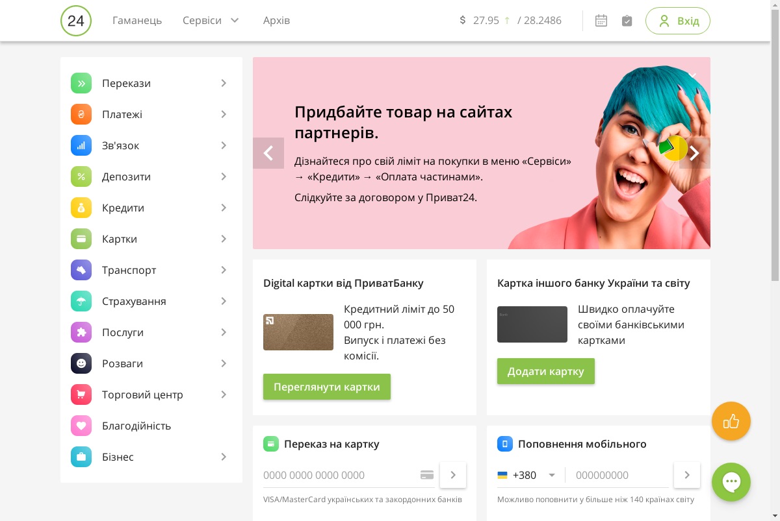Screen dimensions: 780x521
Task: Expand Платежі chevron arrow
Action: (224, 114)
